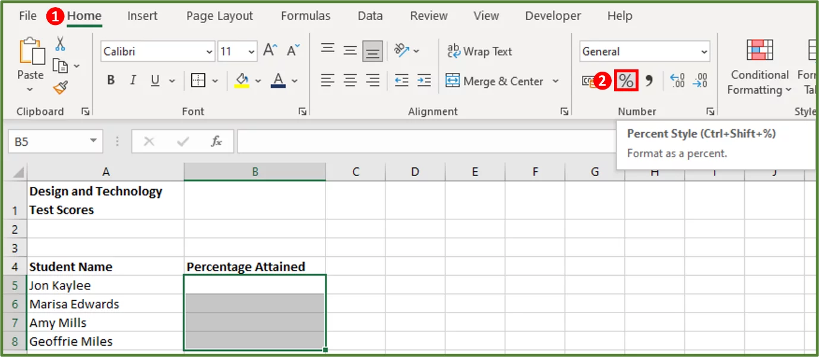This screenshot has width=819, height=357.
Task: Open the Developer ribbon tab
Action: 552,16
